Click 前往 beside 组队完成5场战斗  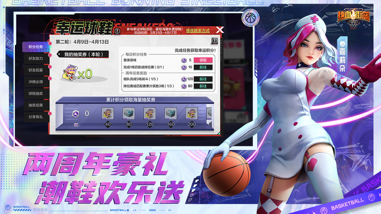click(204, 79)
